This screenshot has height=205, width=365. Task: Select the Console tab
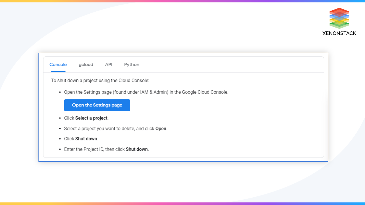click(x=58, y=65)
